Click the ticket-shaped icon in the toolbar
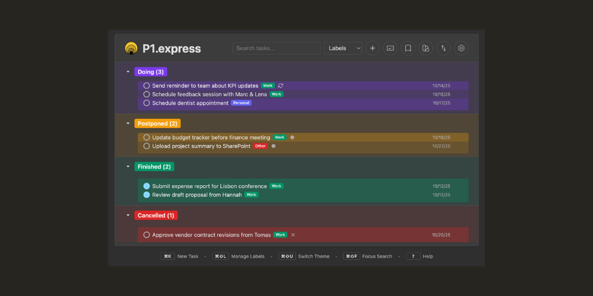The image size is (593, 296). pos(390,48)
